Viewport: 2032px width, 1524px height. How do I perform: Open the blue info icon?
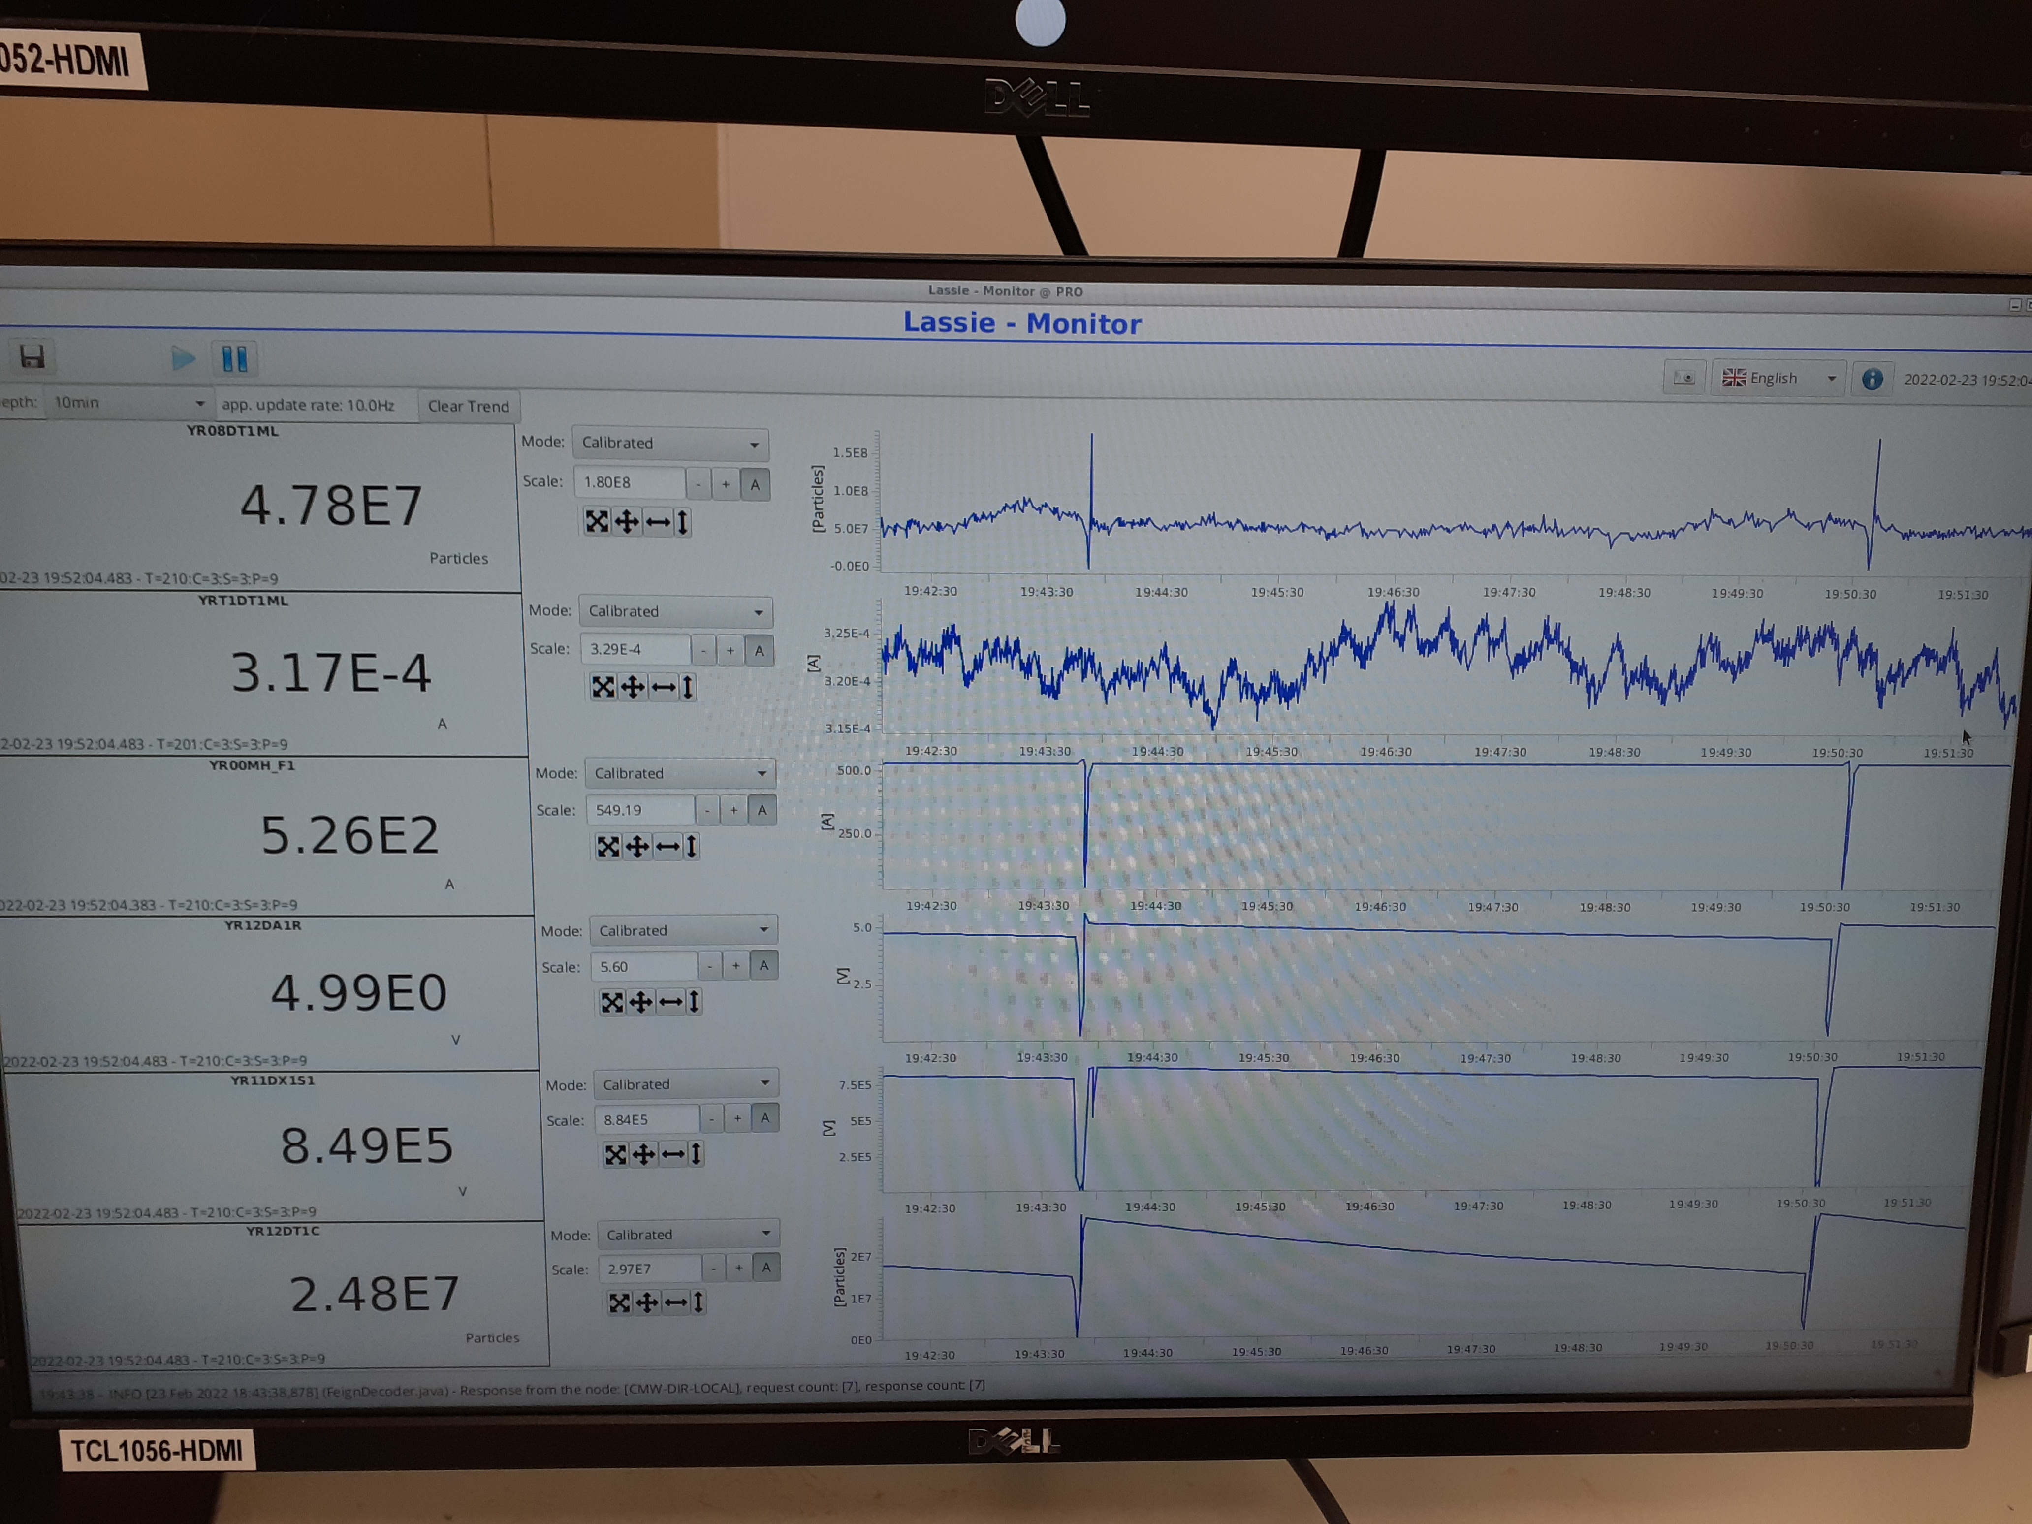[x=1871, y=379]
